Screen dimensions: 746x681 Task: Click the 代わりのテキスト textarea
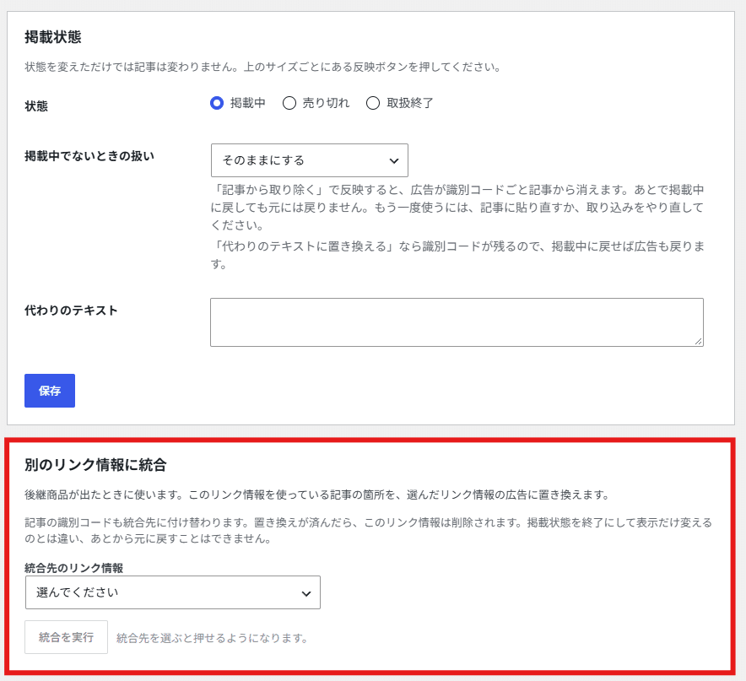[x=457, y=322]
